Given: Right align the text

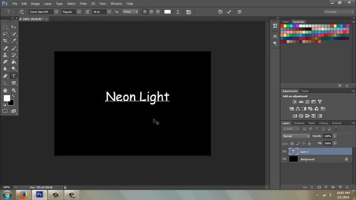Looking at the screenshot, I should point(157,12).
